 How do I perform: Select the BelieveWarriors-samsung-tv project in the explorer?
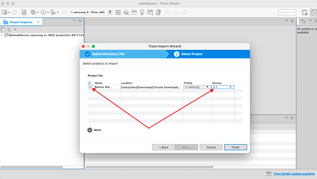pyautogui.click(x=46, y=35)
